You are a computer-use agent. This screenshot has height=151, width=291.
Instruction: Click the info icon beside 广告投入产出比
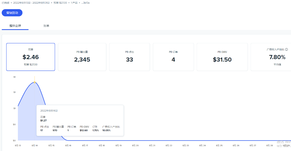pos(286,49)
